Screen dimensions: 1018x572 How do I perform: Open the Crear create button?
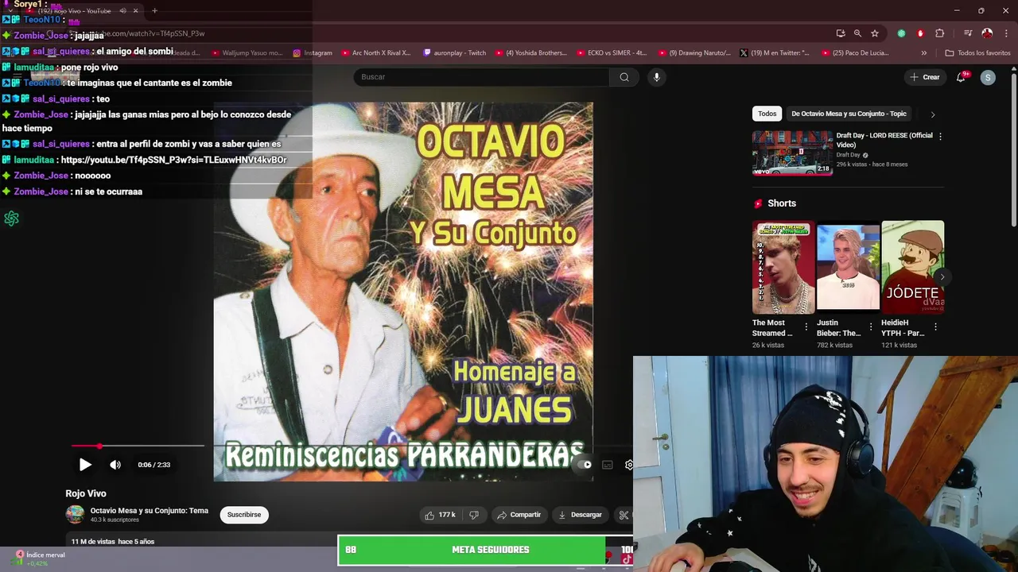(x=925, y=77)
